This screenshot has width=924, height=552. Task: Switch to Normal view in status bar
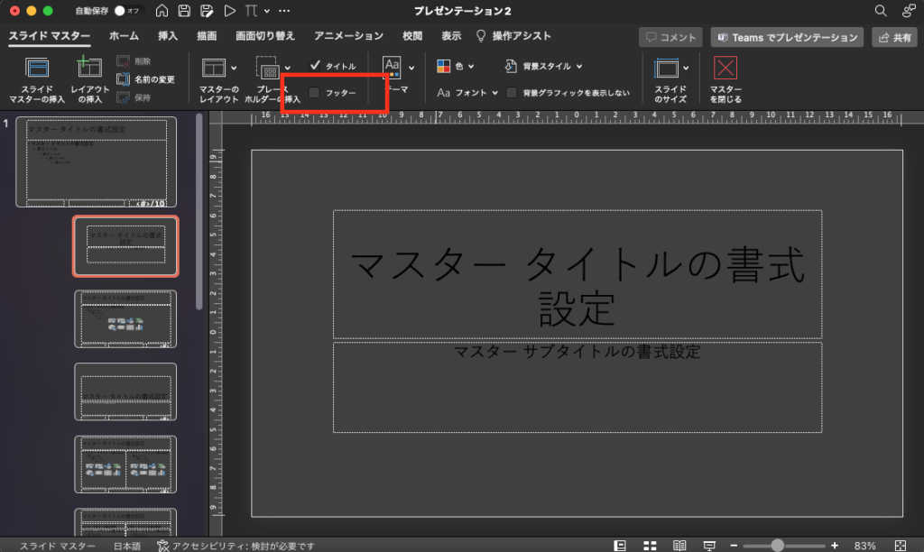[x=620, y=546]
